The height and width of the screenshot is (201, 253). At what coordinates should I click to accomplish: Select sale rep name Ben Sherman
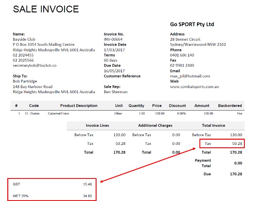point(115,92)
